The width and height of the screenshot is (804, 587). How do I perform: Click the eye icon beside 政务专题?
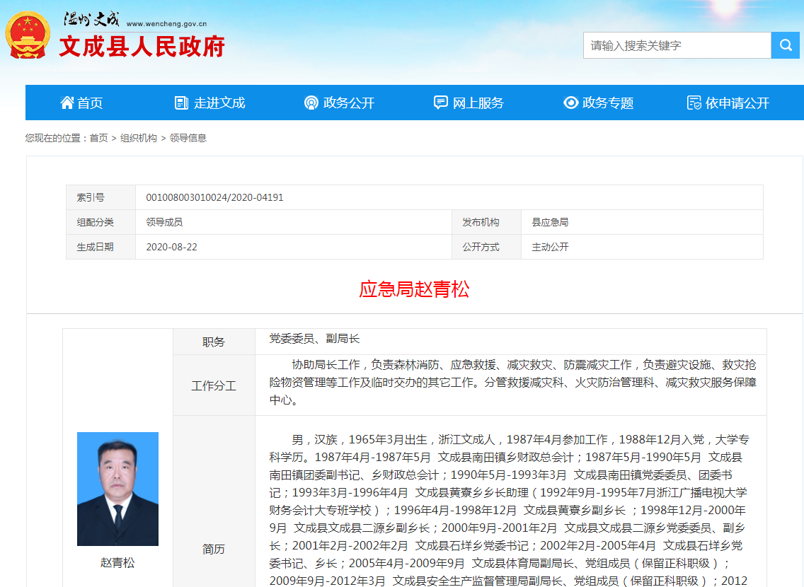[x=570, y=103]
